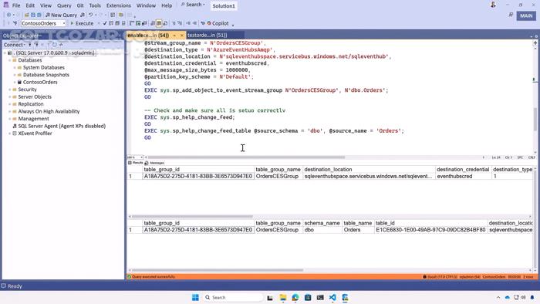
Task: Open the Git menu
Action: pos(80,5)
